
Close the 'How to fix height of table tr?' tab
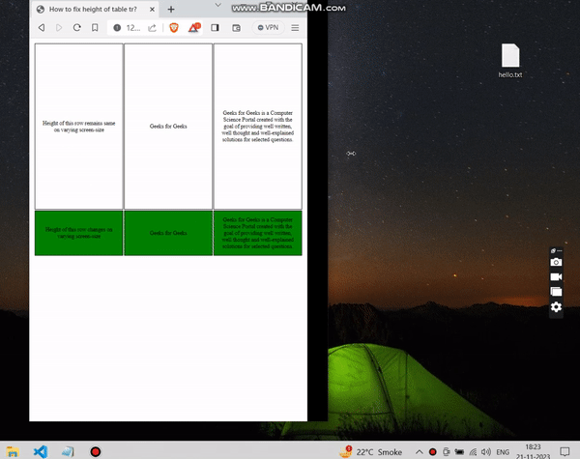(152, 10)
